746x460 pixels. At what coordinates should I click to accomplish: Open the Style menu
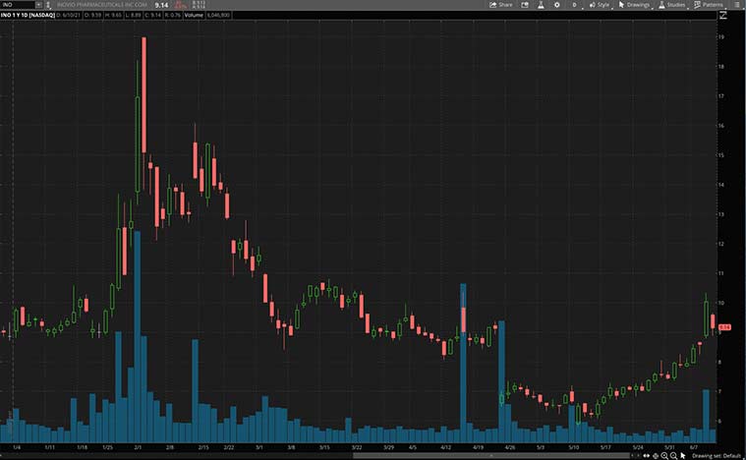(x=600, y=5)
